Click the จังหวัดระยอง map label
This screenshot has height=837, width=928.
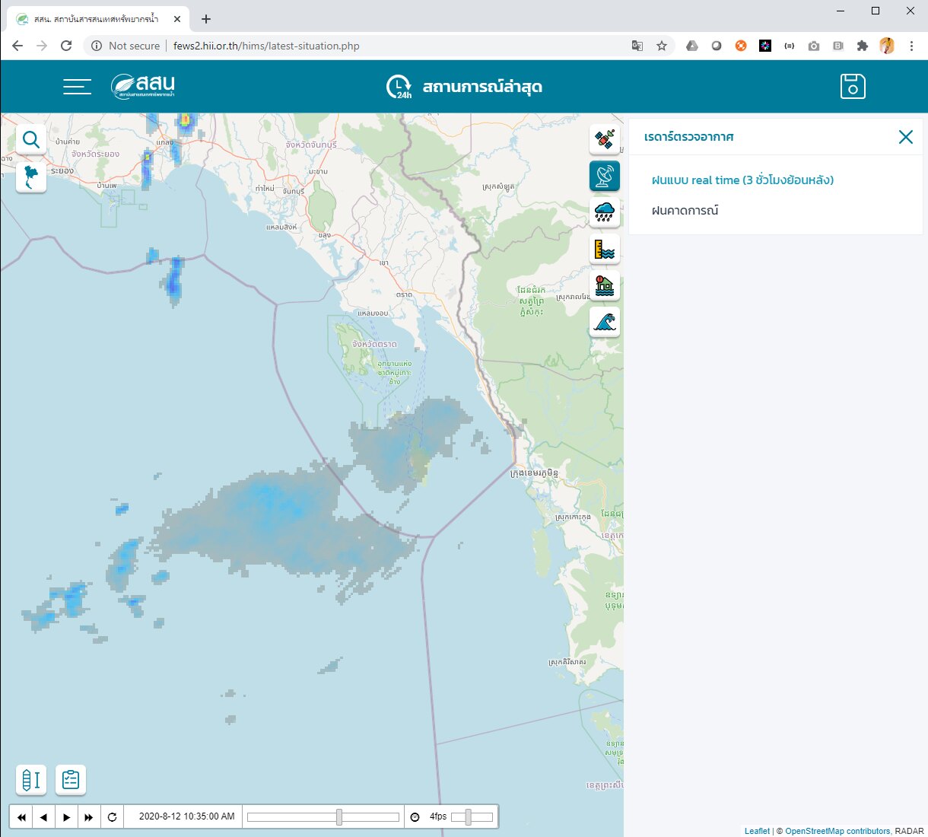(95, 154)
